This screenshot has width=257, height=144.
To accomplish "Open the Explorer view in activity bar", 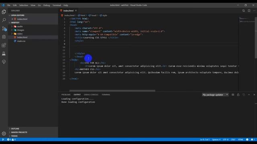I will coord(4,12).
